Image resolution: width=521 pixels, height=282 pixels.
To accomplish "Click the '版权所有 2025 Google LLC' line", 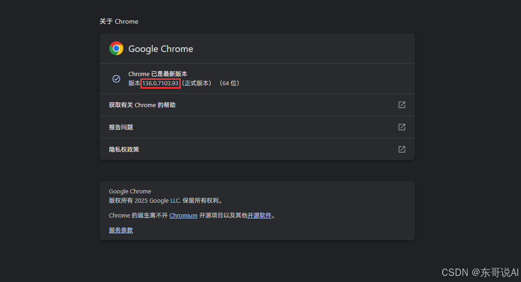I will 166,200.
